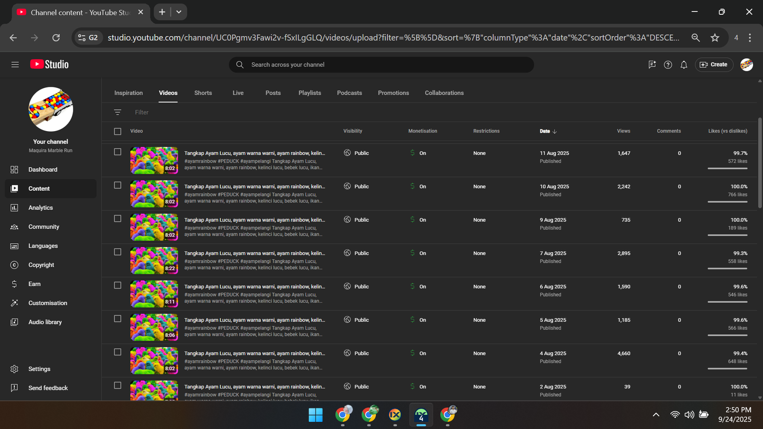
Task: Click the Send feedback icon in header
Action: tap(652, 65)
